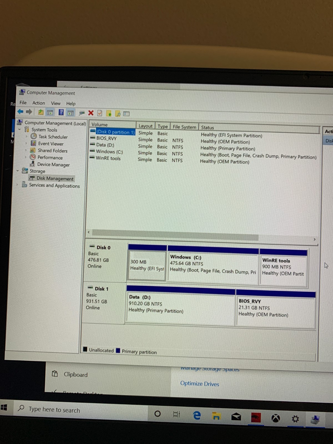Click the Properties checkmark page icon
This screenshot has height=444, width=333.
[x=100, y=113]
